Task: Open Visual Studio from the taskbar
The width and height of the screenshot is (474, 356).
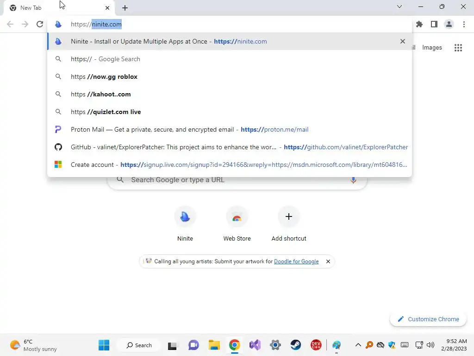Action: coord(255,345)
